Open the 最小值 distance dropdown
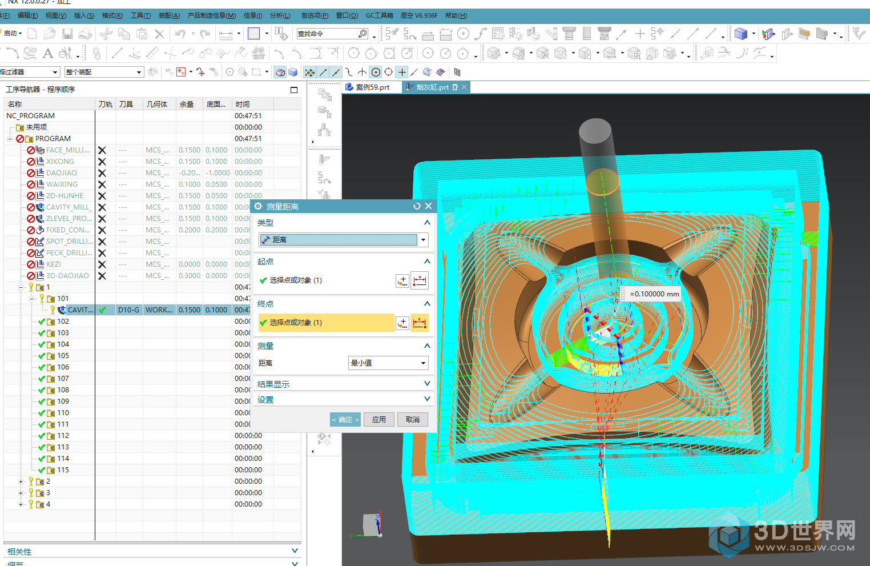870x566 pixels. point(388,363)
